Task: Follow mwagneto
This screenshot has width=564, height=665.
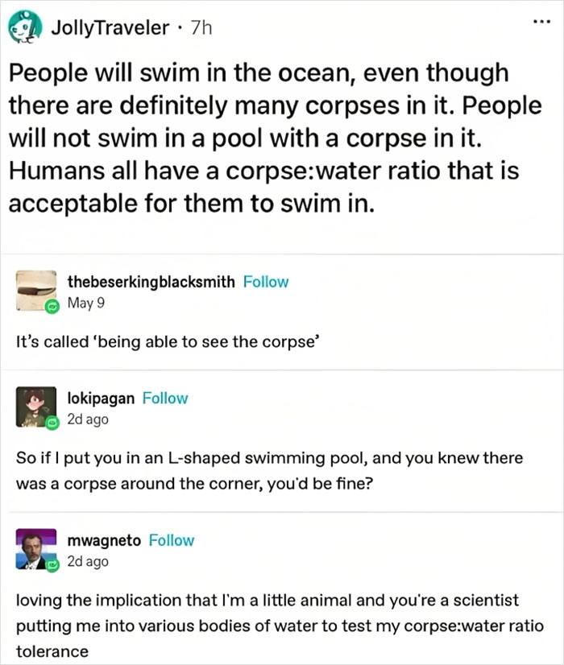Action: [x=172, y=540]
